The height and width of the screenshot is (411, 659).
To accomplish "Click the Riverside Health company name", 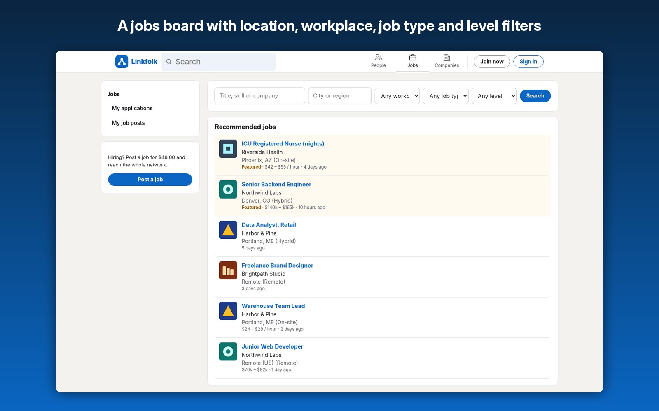I will [x=262, y=152].
